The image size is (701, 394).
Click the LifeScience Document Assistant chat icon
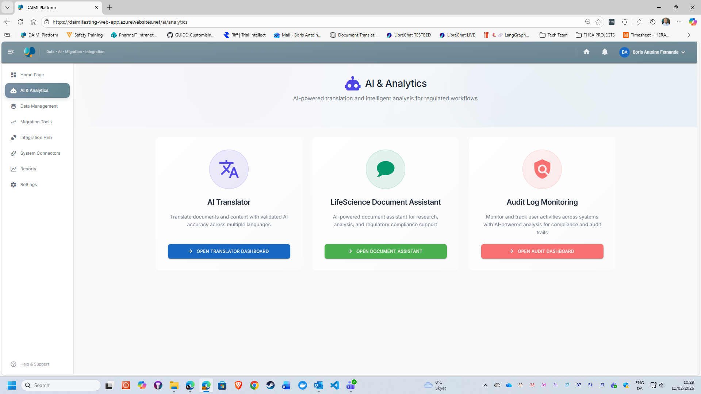tap(385, 169)
